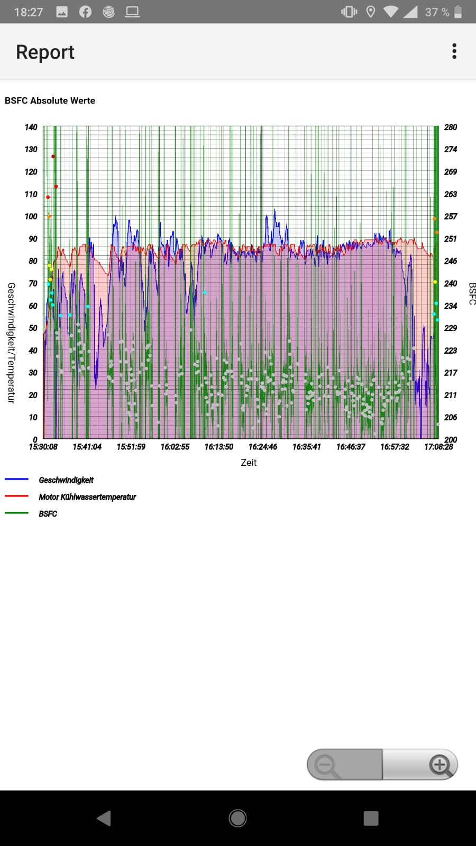Click the 16:24:46 time axis label
The width and height of the screenshot is (476, 846).
point(262,447)
